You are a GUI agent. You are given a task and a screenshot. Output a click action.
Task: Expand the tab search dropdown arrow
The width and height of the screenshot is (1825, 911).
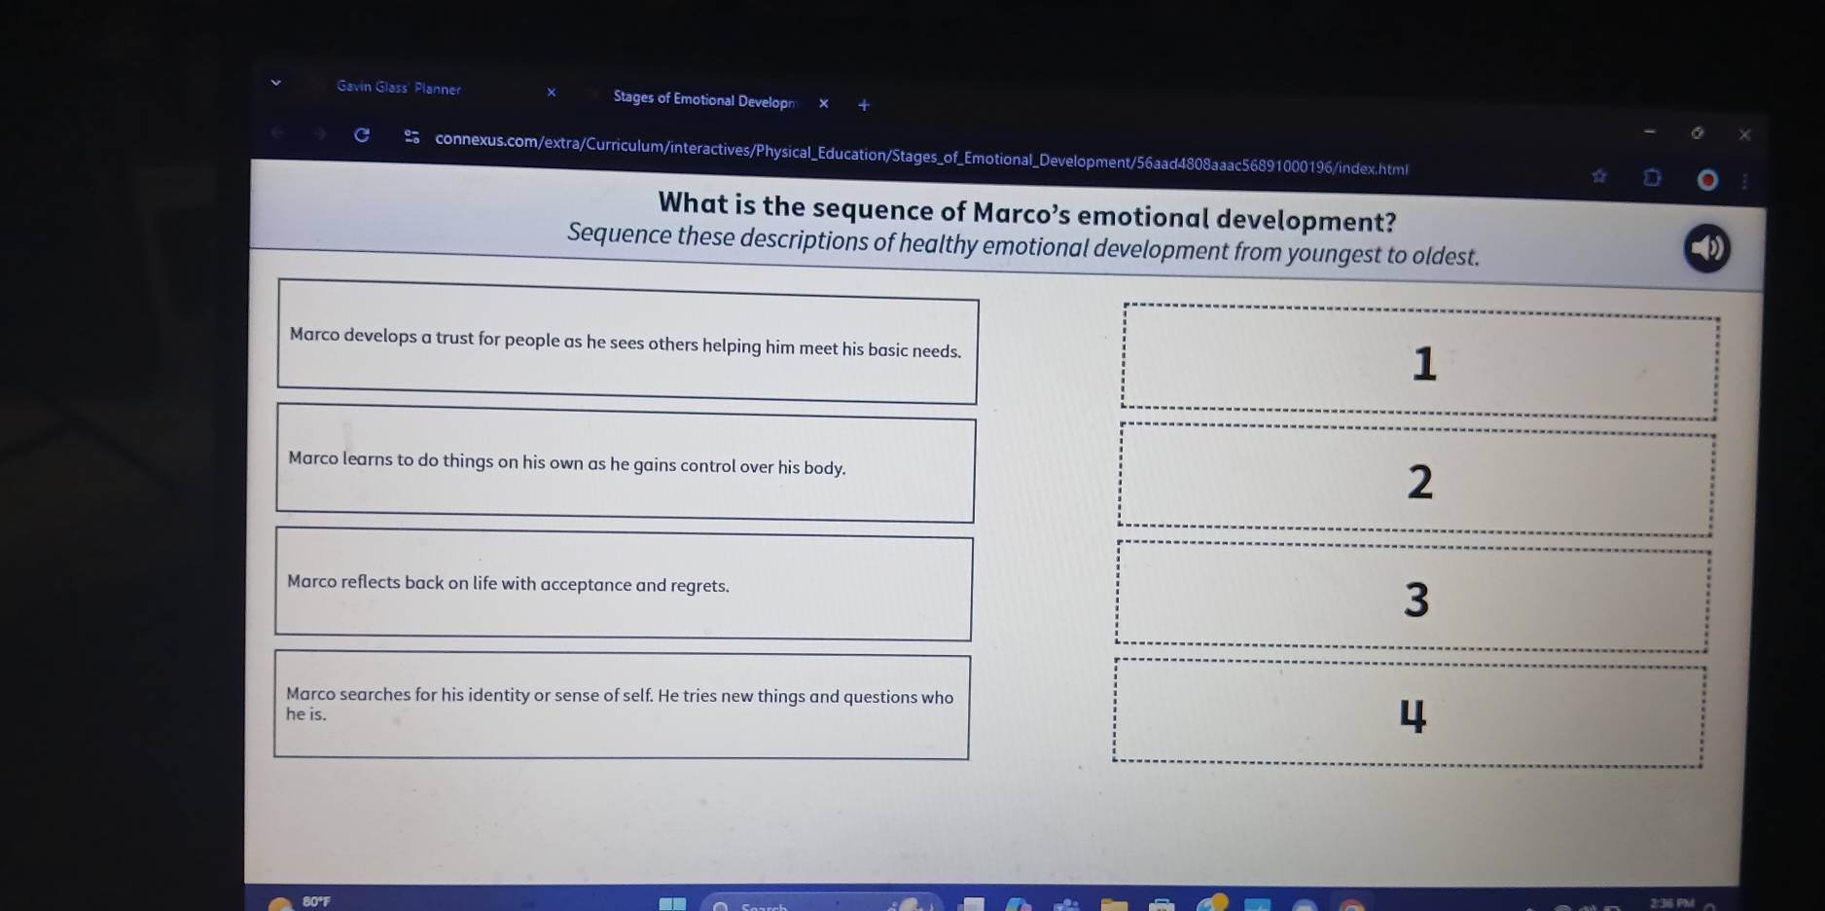276,84
